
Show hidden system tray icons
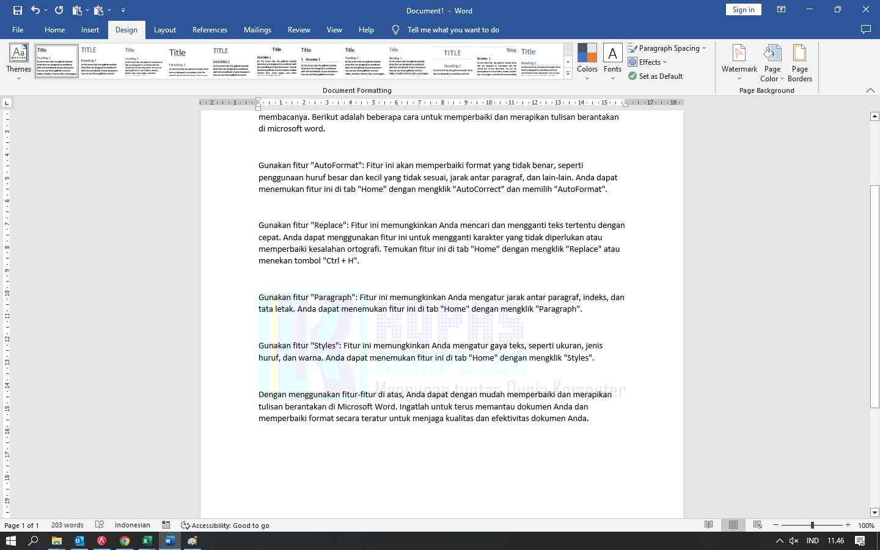[x=779, y=541]
